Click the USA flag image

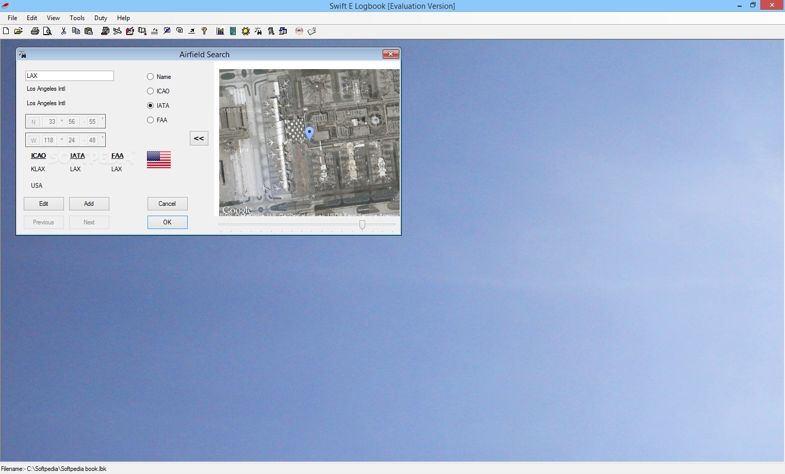pos(159,160)
